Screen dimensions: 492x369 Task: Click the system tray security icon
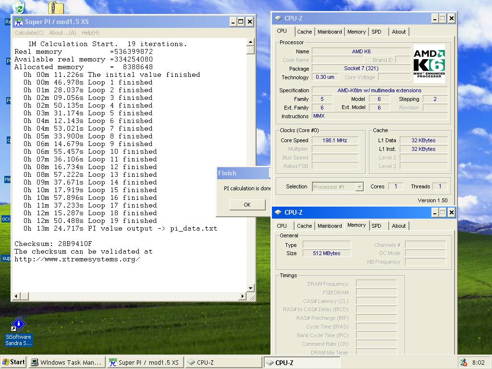464,362
